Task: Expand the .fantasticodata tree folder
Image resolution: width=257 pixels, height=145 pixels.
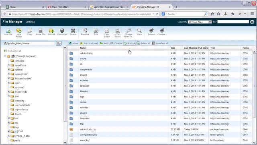Action: coord(9,79)
